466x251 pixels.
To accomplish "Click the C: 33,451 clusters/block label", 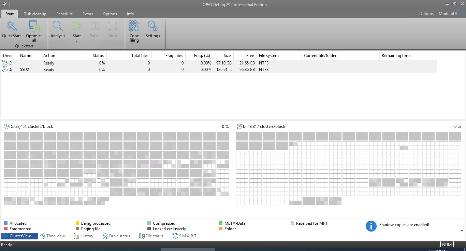I will pos(32,127).
